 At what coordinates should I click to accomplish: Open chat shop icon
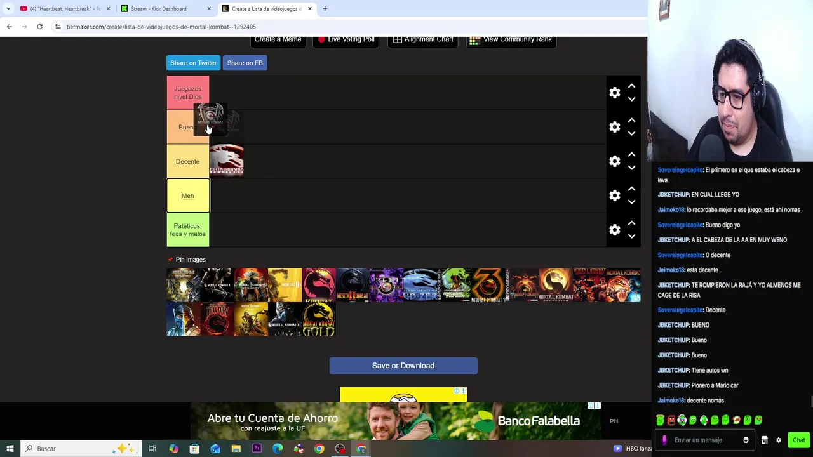(765, 440)
